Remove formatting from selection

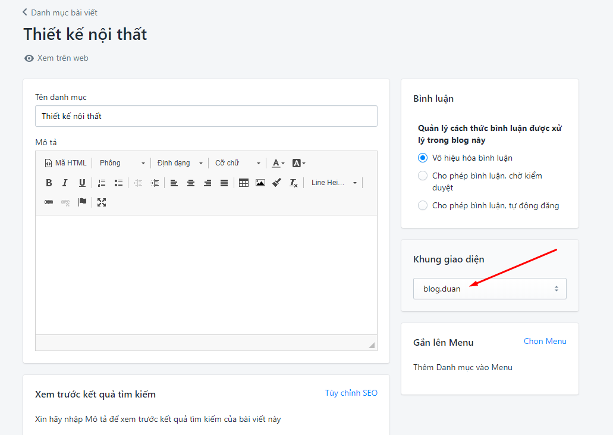click(294, 183)
